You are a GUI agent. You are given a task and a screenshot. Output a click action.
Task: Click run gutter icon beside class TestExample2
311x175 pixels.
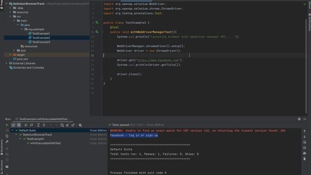[x=97, y=22]
